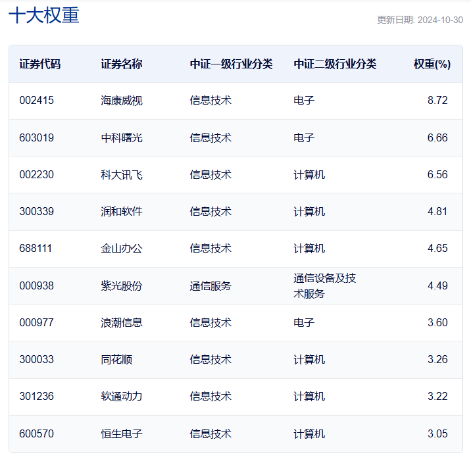Viewport: 471px width, 467px height.
Task: Click the weight value 3.60
Action: (x=437, y=322)
